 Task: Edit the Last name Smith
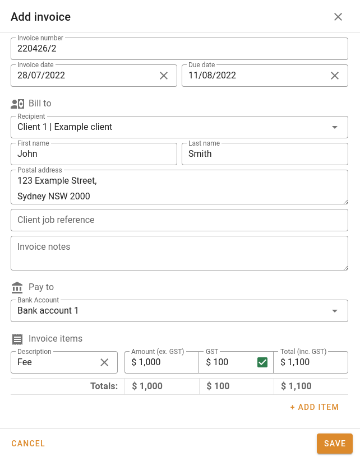pyautogui.click(x=265, y=153)
